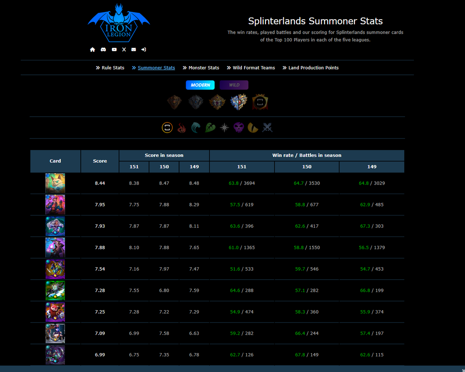Select the 62.9 / 485 cell

tap(372, 205)
